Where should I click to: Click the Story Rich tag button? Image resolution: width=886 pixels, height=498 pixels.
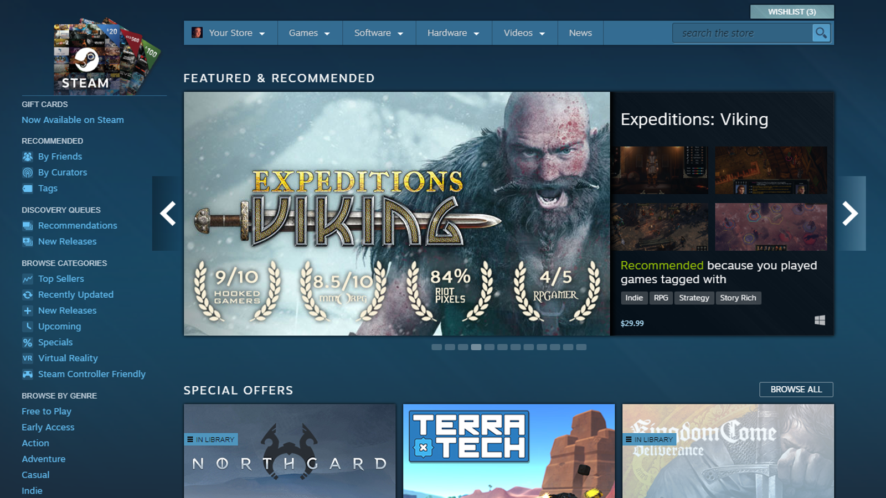[738, 298]
